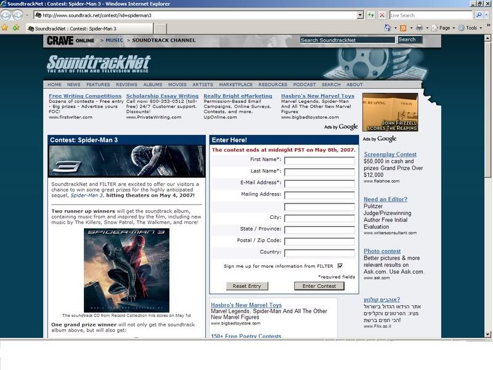The height and width of the screenshot is (370, 493).
Task: Expand the RSS feeds dropdown arrow
Action: click(411, 28)
